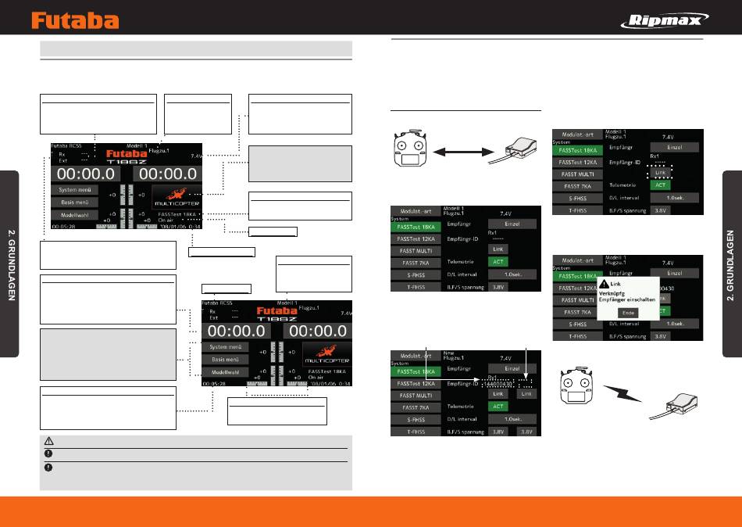Click the warning triangle icon in the grey caution box

pos(48,441)
